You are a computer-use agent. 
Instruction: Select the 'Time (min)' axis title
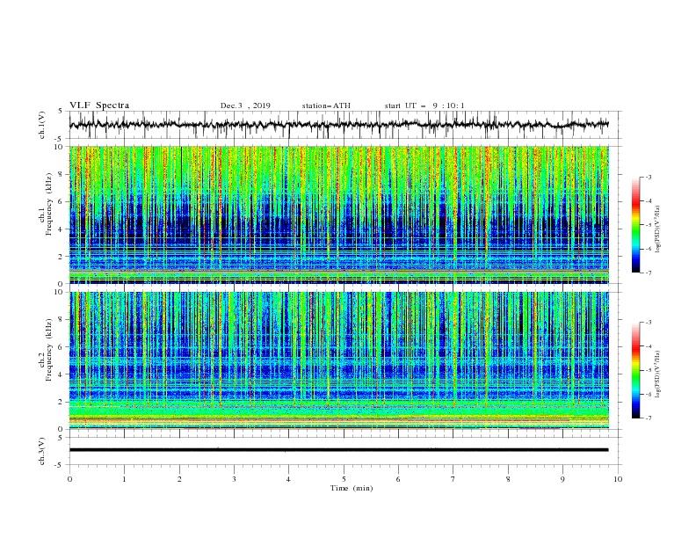pyautogui.click(x=352, y=488)
